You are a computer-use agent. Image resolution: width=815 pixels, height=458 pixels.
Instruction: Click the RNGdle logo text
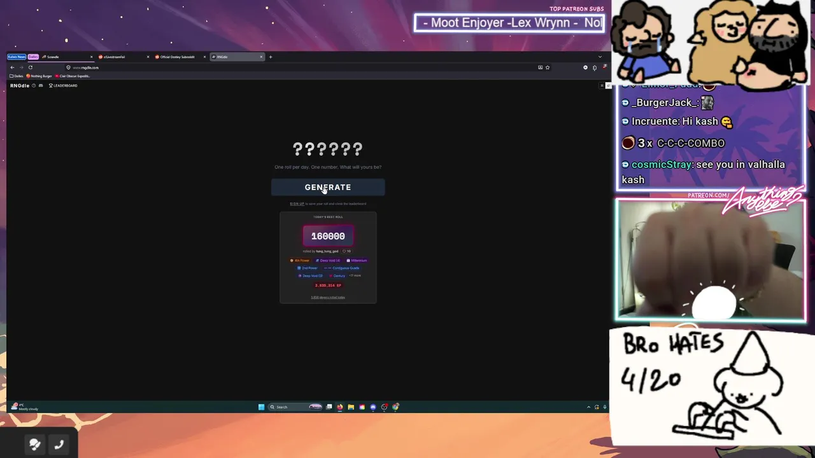tap(20, 85)
